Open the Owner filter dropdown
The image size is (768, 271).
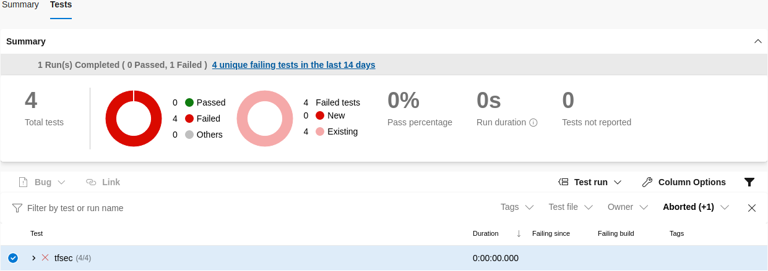[x=627, y=207]
